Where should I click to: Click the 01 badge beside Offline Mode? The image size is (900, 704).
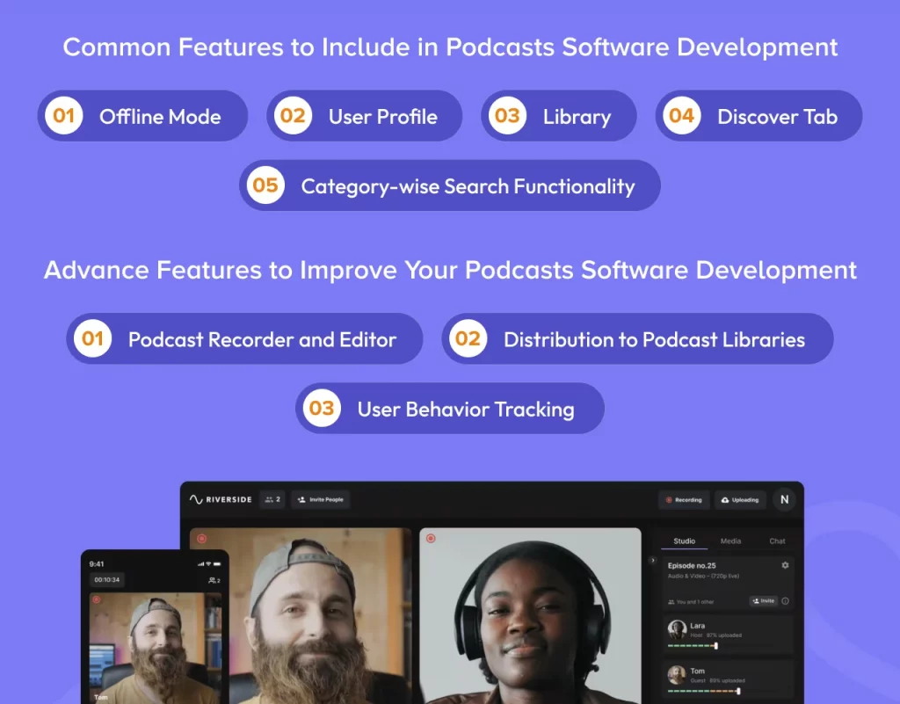tap(63, 115)
